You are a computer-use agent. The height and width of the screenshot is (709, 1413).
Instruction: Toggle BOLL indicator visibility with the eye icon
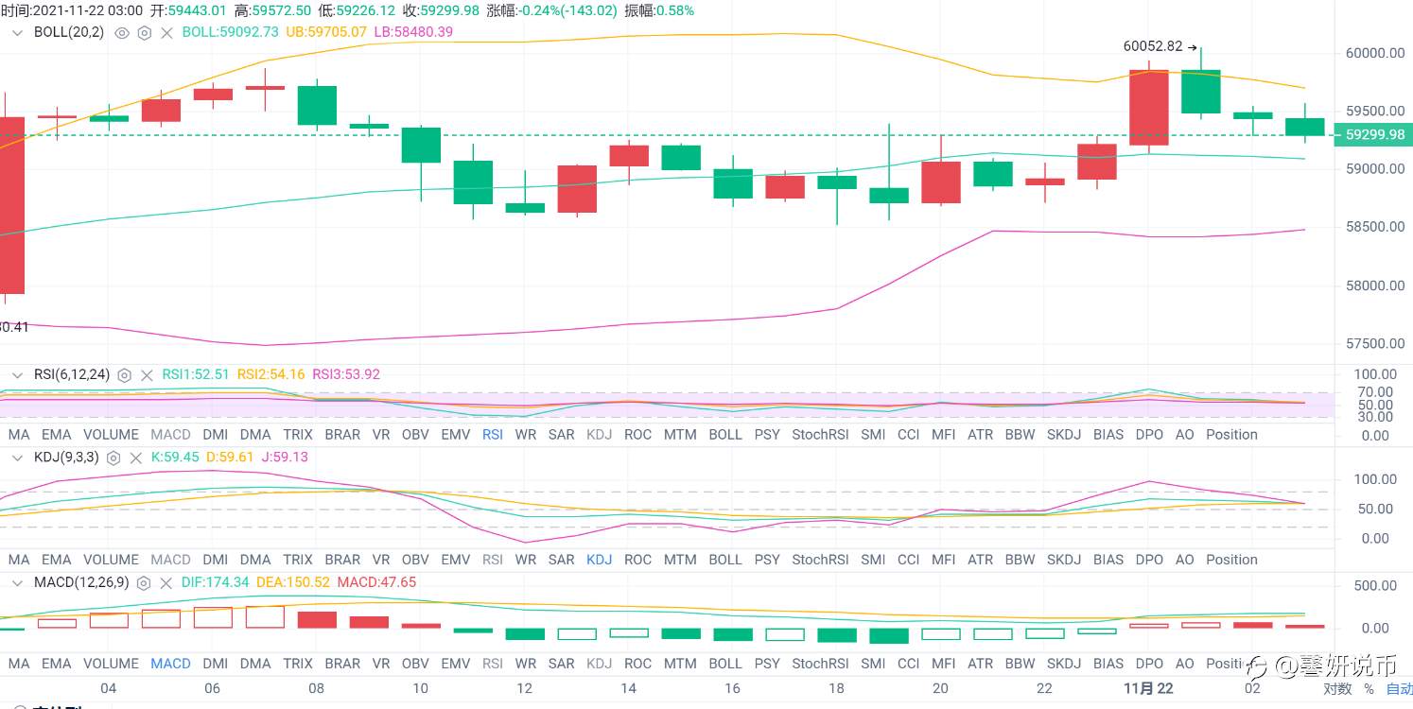point(121,32)
